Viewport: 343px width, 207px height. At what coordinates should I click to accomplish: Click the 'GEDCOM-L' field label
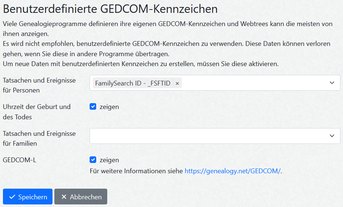19,160
